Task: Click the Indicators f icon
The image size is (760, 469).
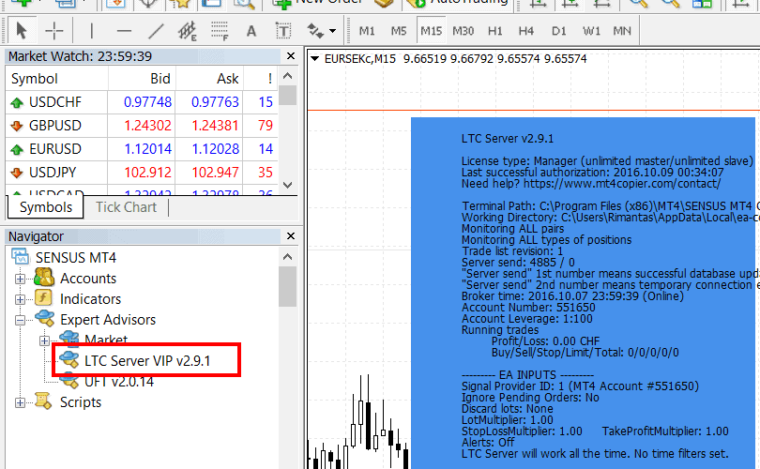Action: pos(43,298)
